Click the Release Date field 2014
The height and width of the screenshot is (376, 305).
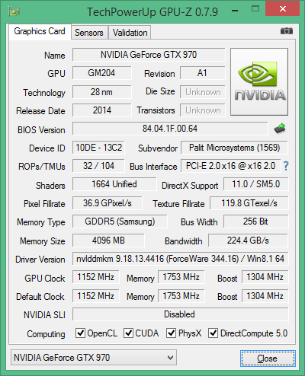[101, 110]
